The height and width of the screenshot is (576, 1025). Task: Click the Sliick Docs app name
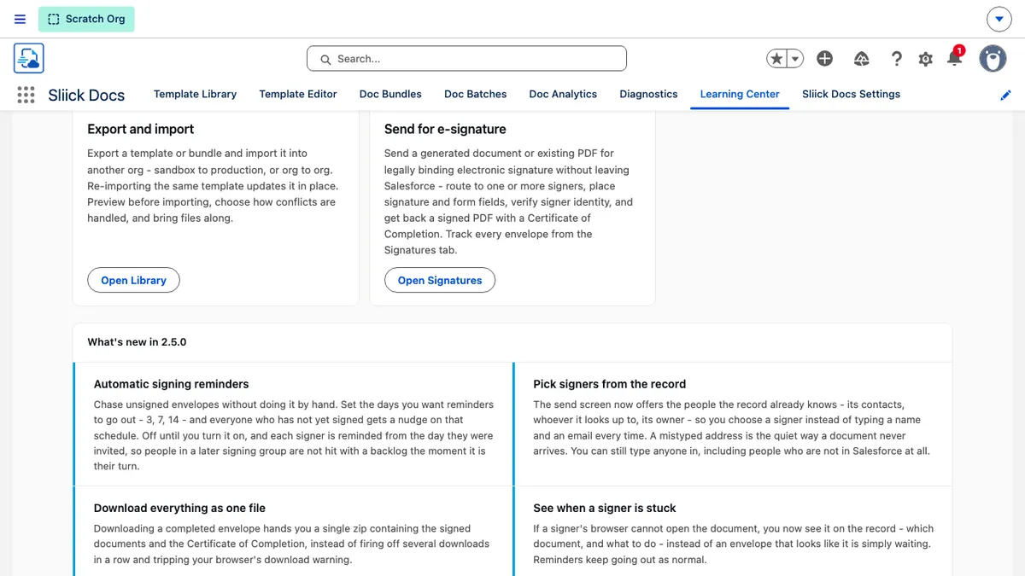(x=86, y=95)
